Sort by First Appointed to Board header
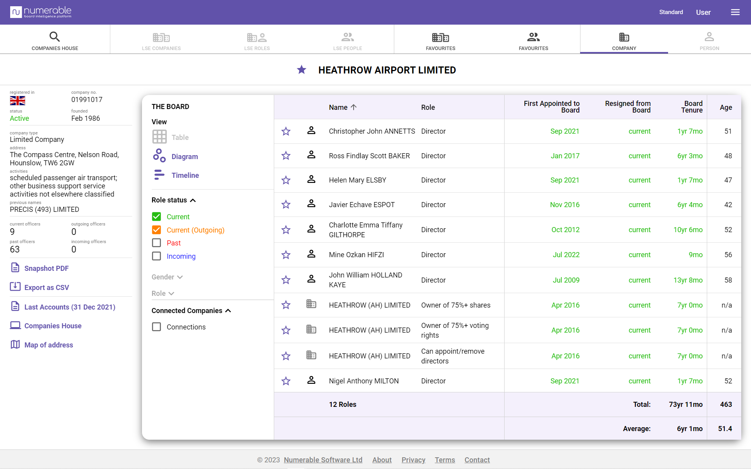Screen dimensions: 751x469 coord(552,107)
